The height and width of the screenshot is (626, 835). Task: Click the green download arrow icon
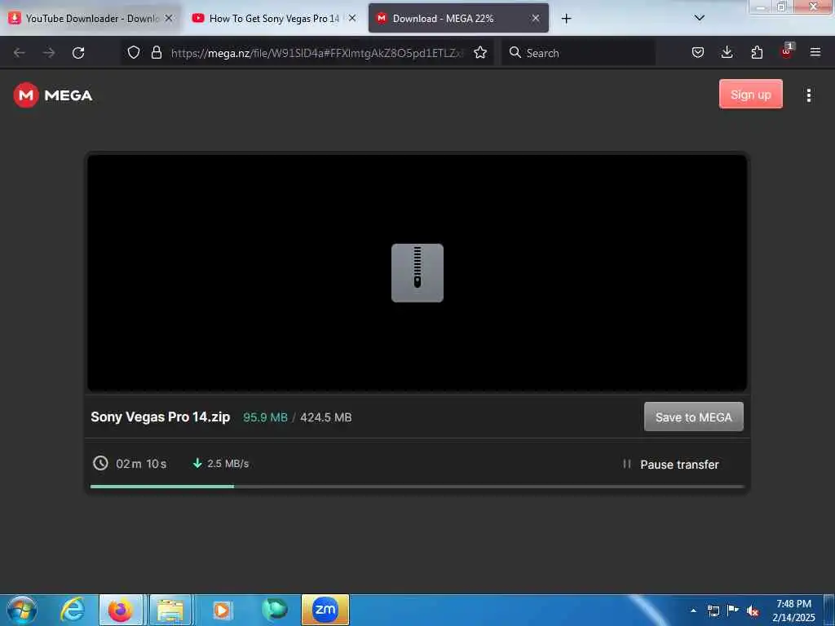197,463
